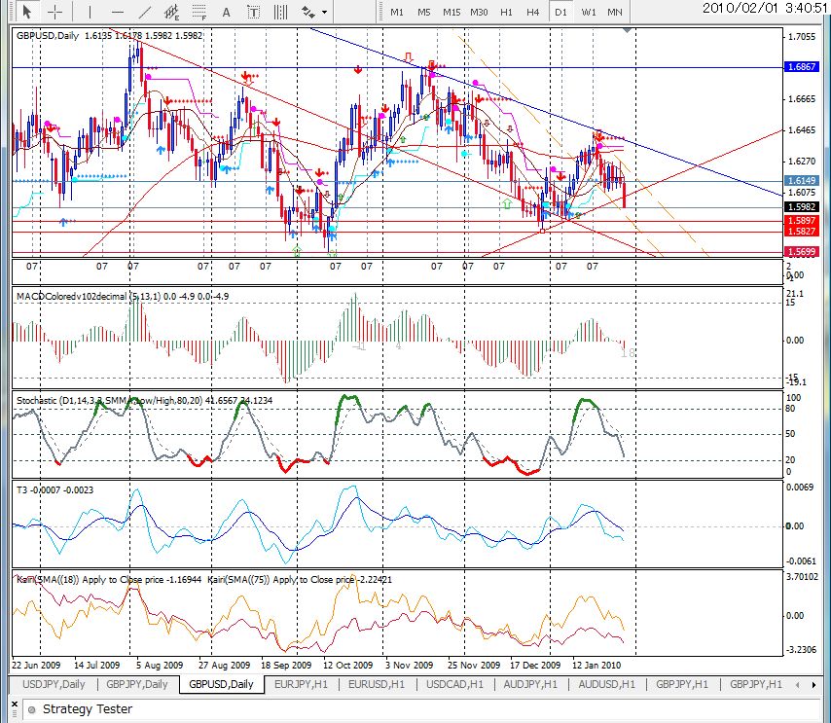The image size is (831, 723).
Task: Toggle the H4 timeframe button
Action: (x=532, y=12)
